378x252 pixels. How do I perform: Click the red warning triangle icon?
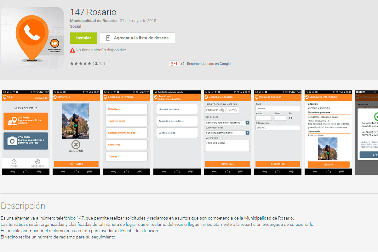tap(72, 50)
